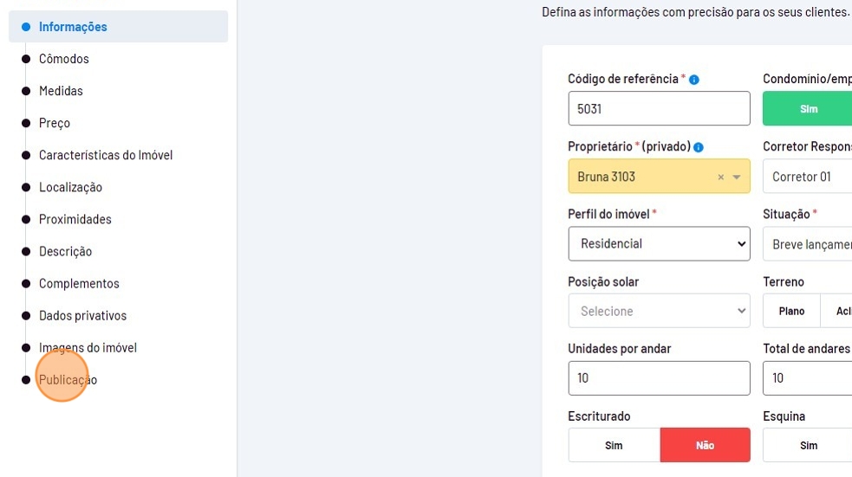Click info icon beside Proprietário (privado)

pyautogui.click(x=699, y=147)
